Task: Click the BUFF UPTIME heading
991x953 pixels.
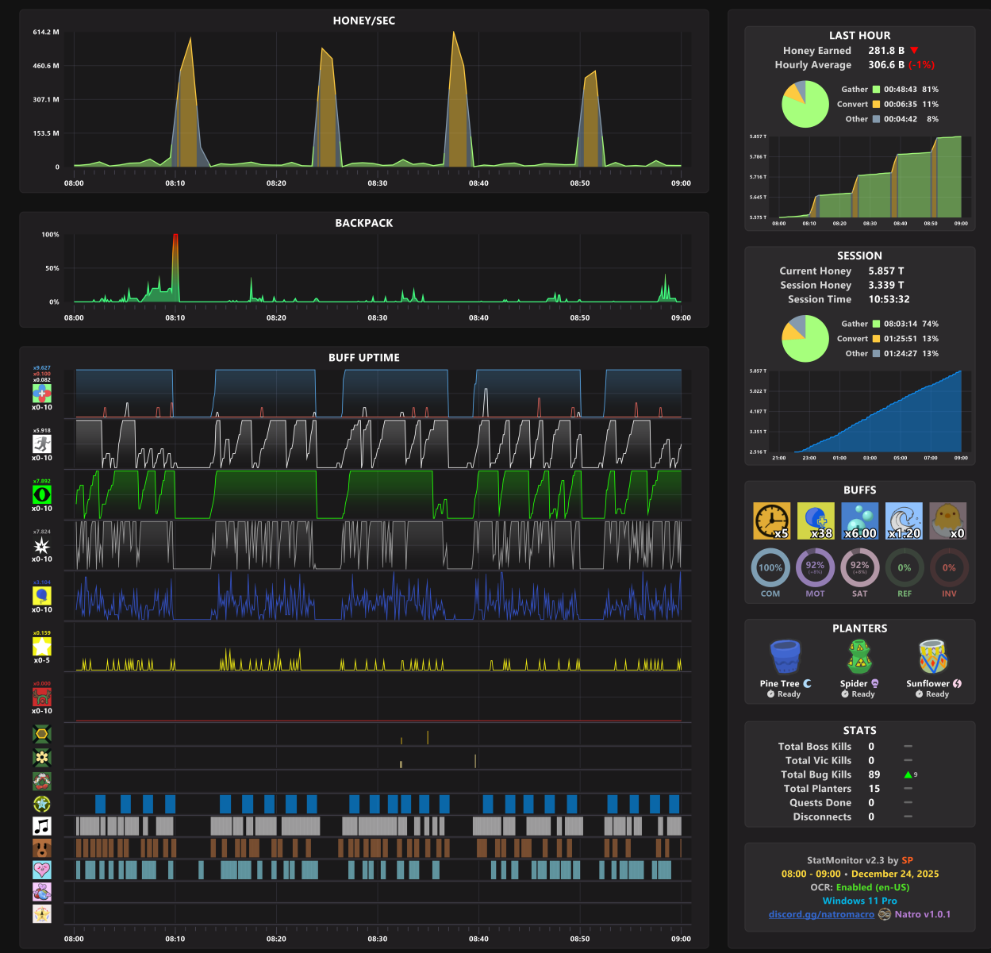Action: click(364, 358)
